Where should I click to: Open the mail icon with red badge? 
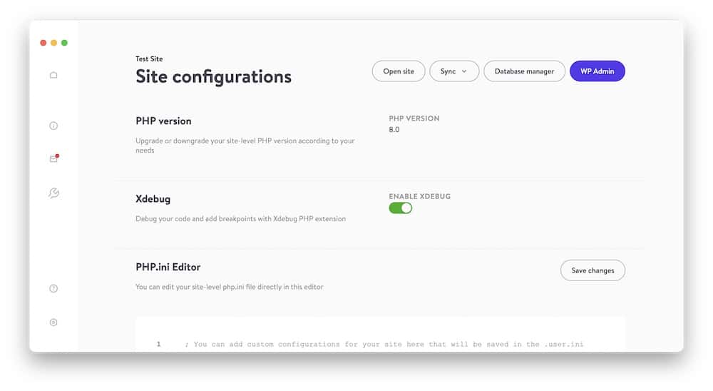(x=54, y=158)
